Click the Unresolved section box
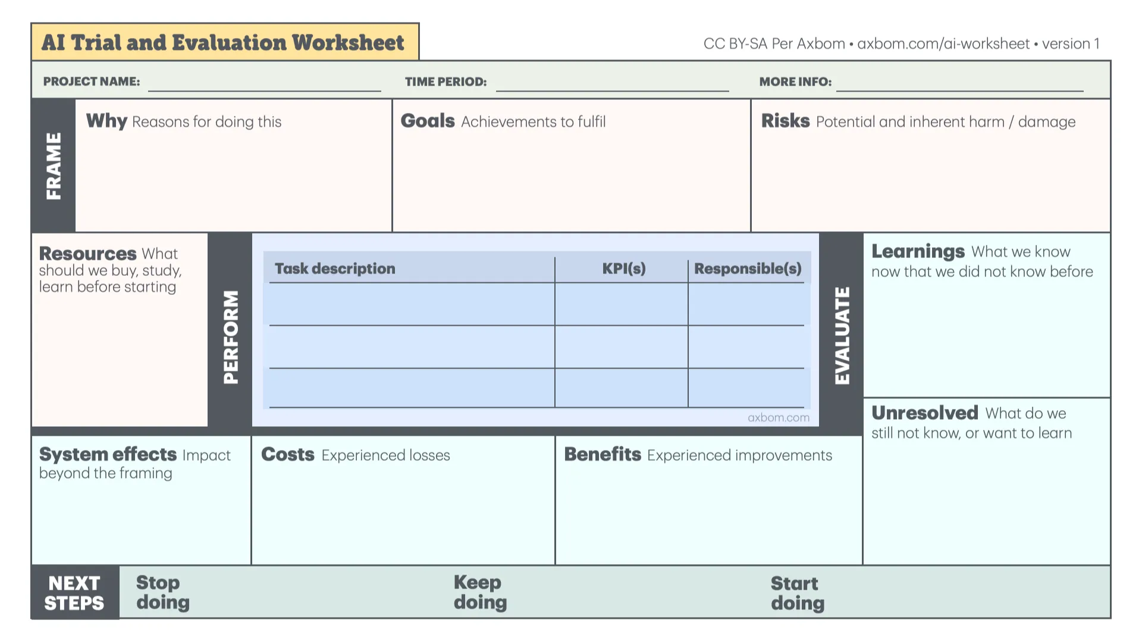1142x642 pixels. (987, 481)
